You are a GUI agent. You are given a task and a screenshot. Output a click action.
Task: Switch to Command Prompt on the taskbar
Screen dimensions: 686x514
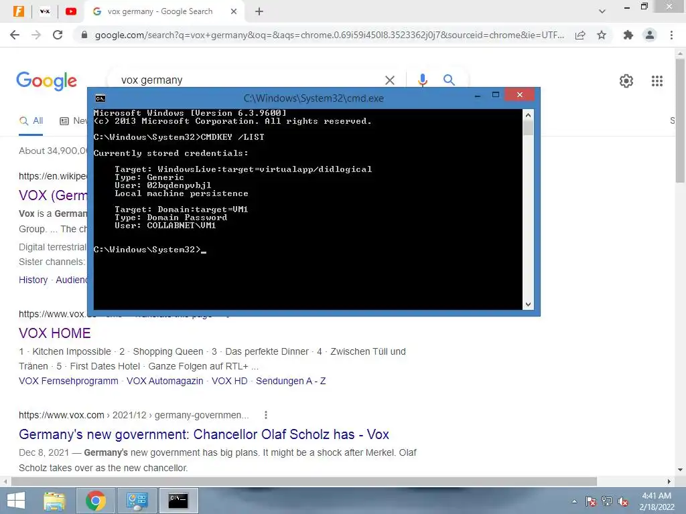coord(178,501)
